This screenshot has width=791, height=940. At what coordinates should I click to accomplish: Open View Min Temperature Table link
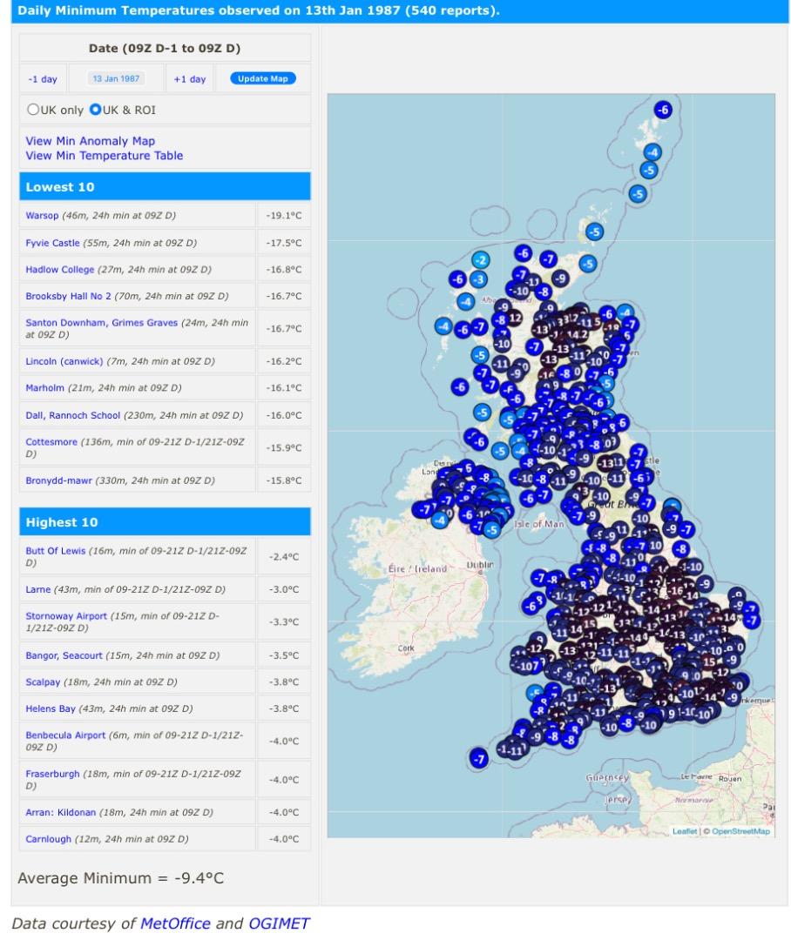[105, 155]
